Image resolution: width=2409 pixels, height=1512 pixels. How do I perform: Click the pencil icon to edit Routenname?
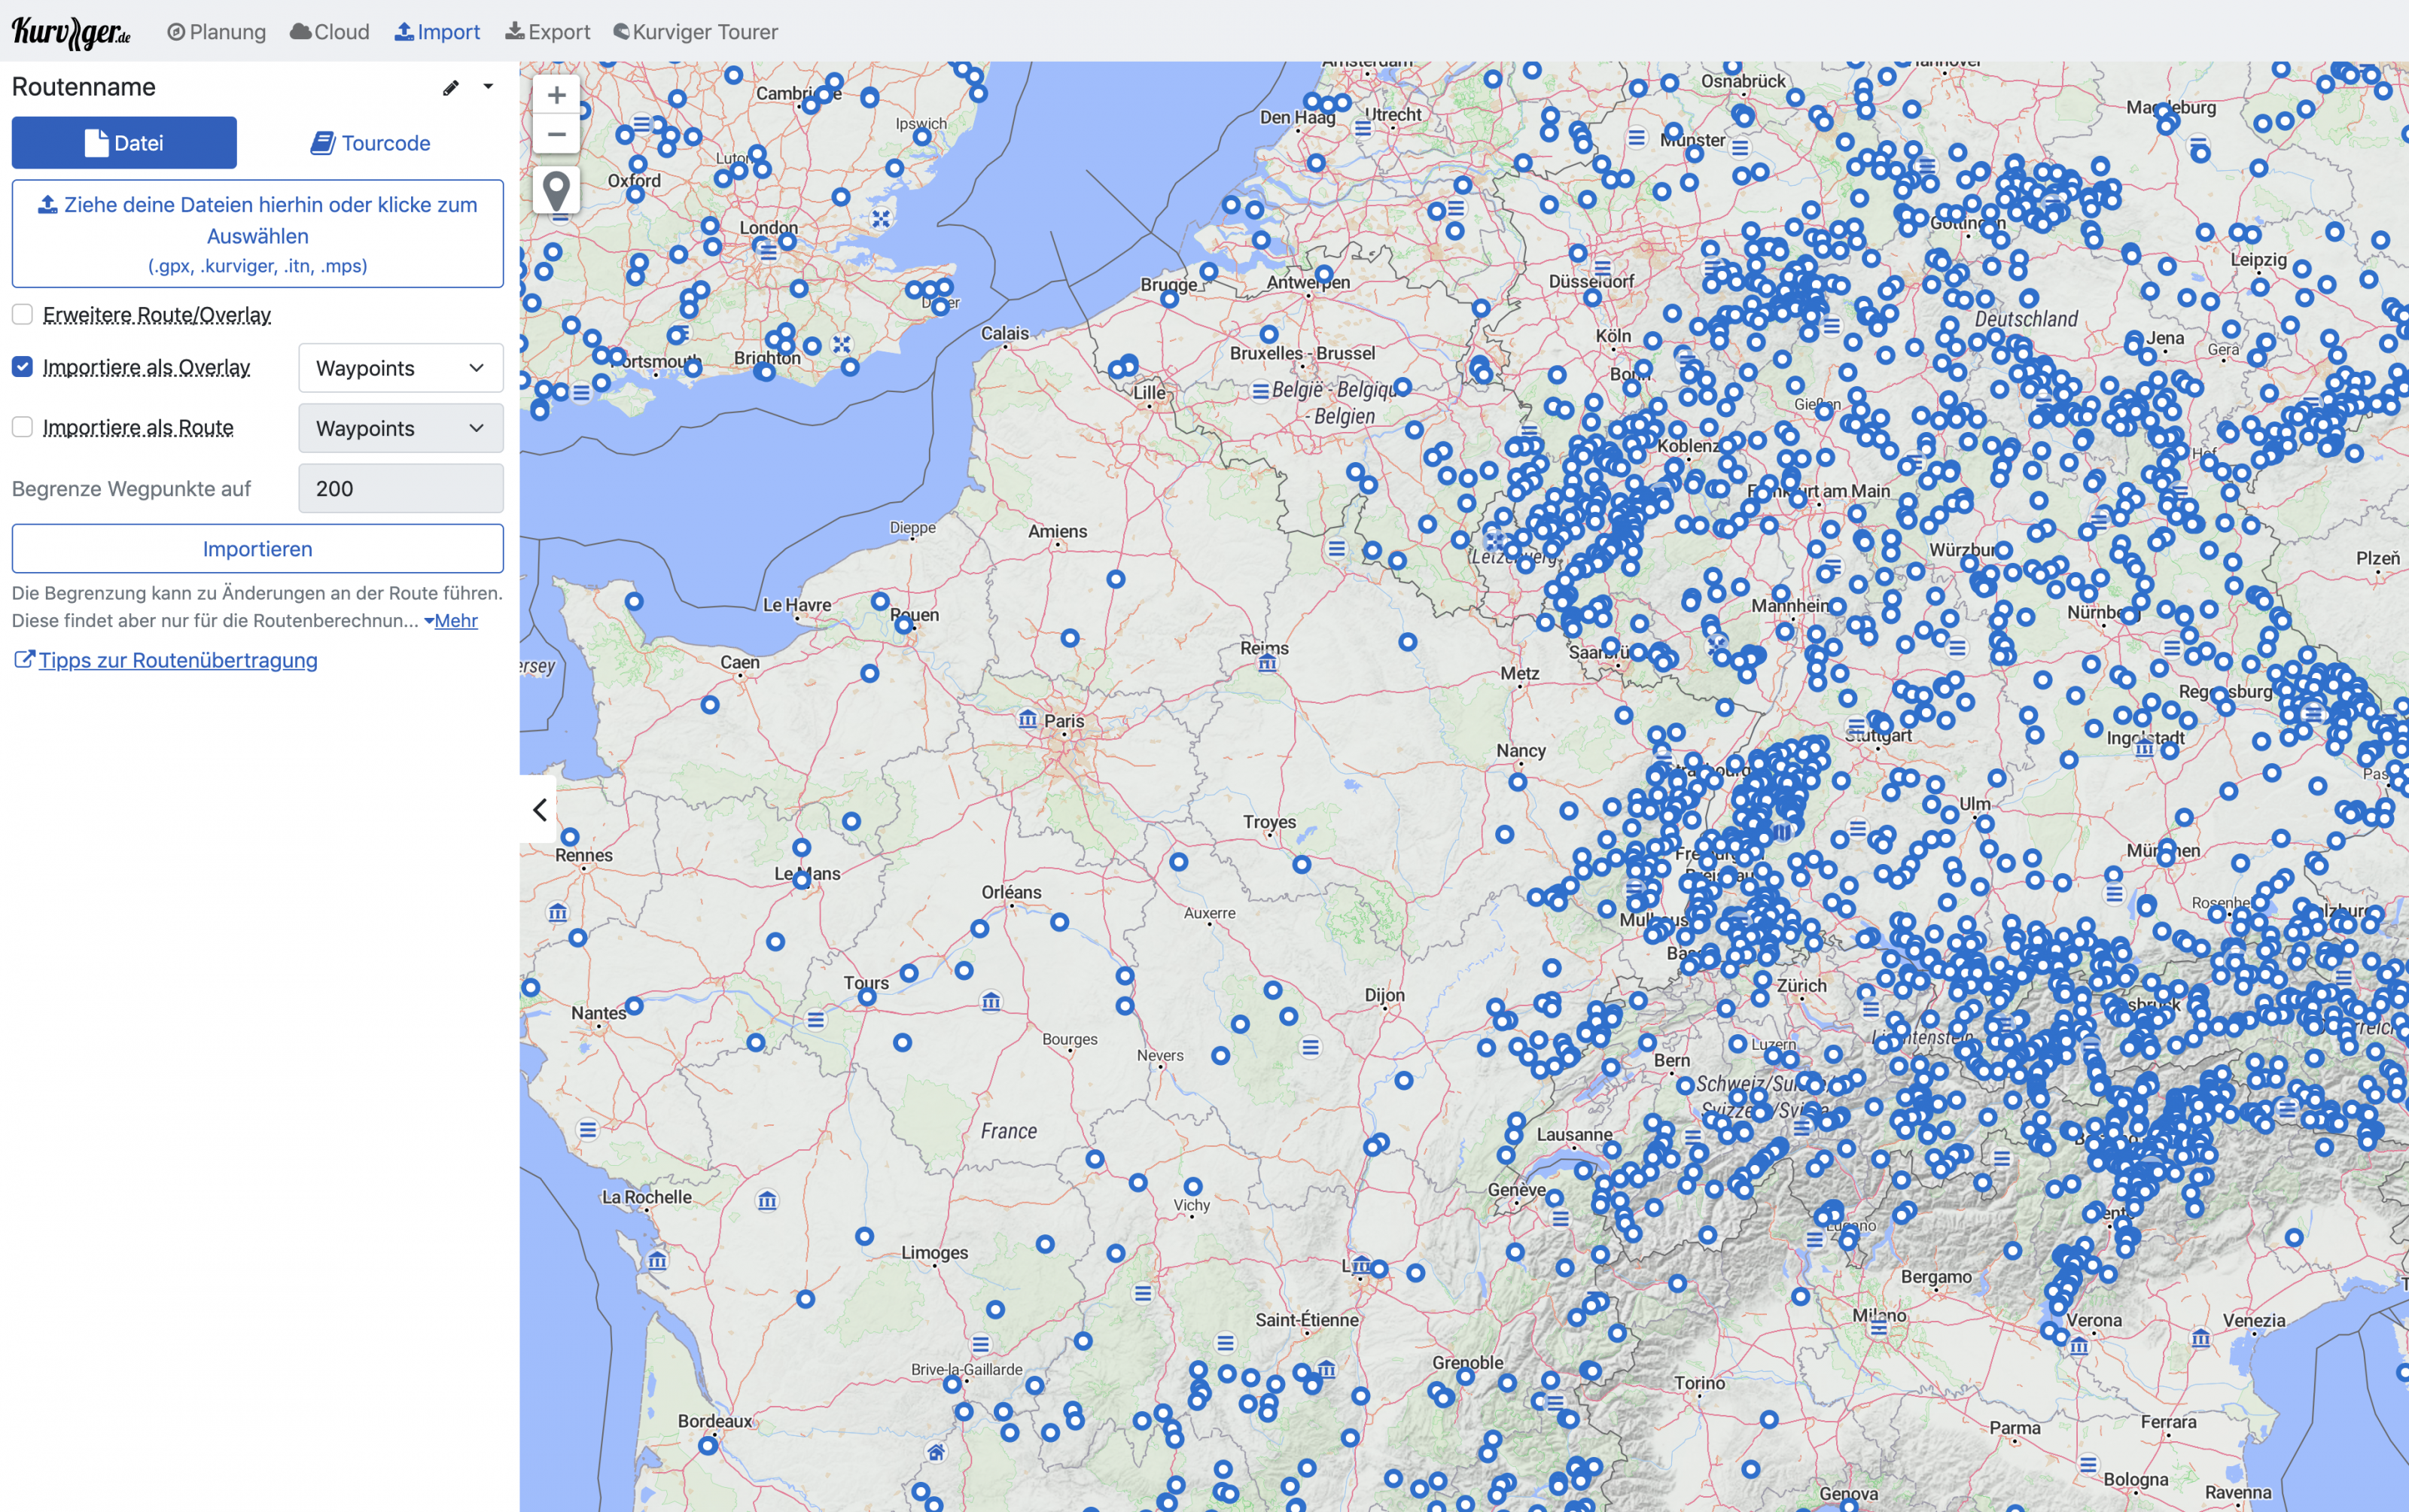pos(451,88)
